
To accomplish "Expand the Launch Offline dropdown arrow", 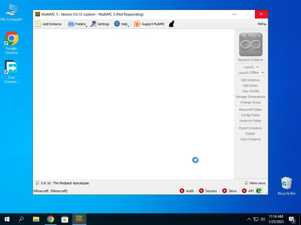I will [262, 73].
